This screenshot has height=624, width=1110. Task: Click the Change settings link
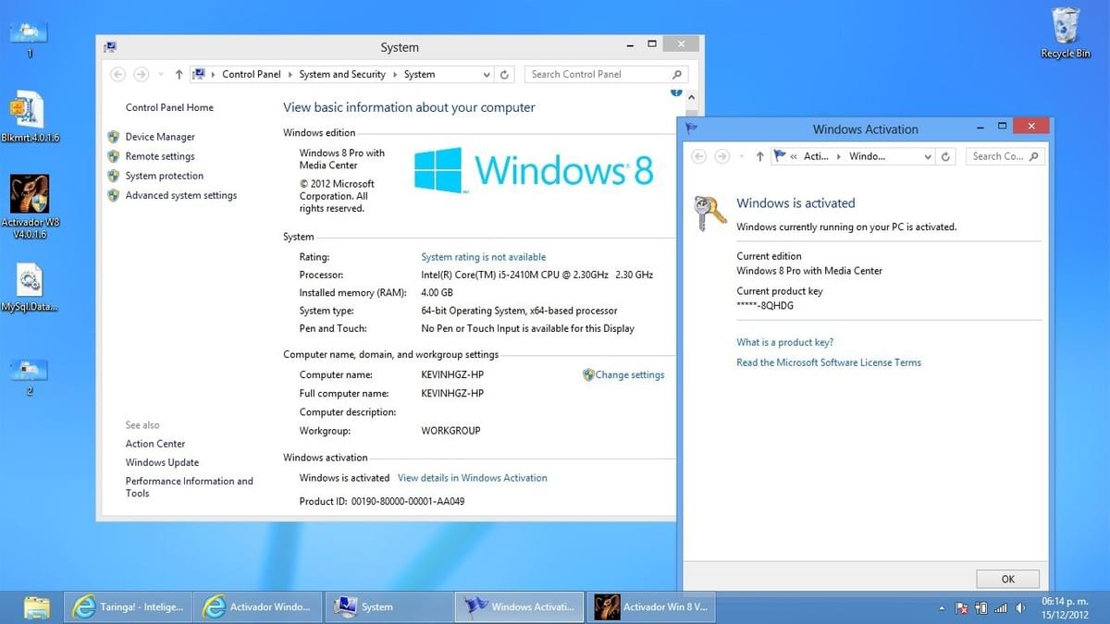tap(630, 374)
